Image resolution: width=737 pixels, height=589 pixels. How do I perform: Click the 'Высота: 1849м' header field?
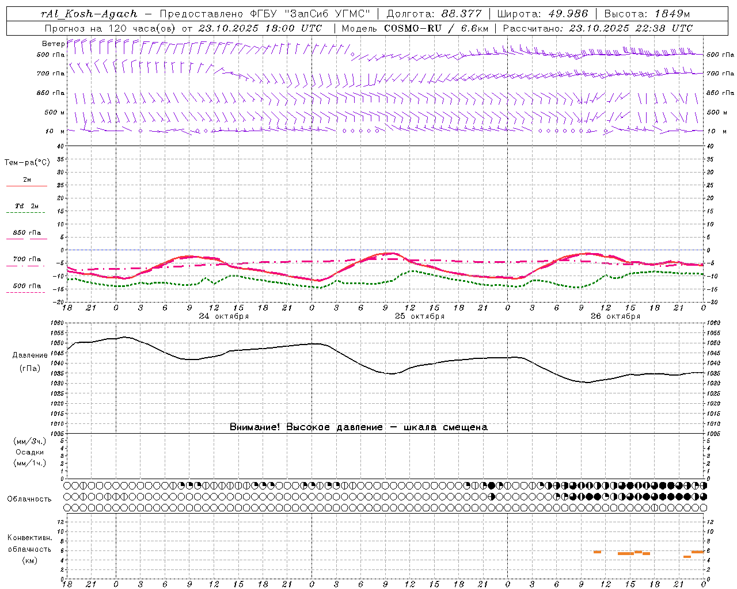(x=647, y=14)
